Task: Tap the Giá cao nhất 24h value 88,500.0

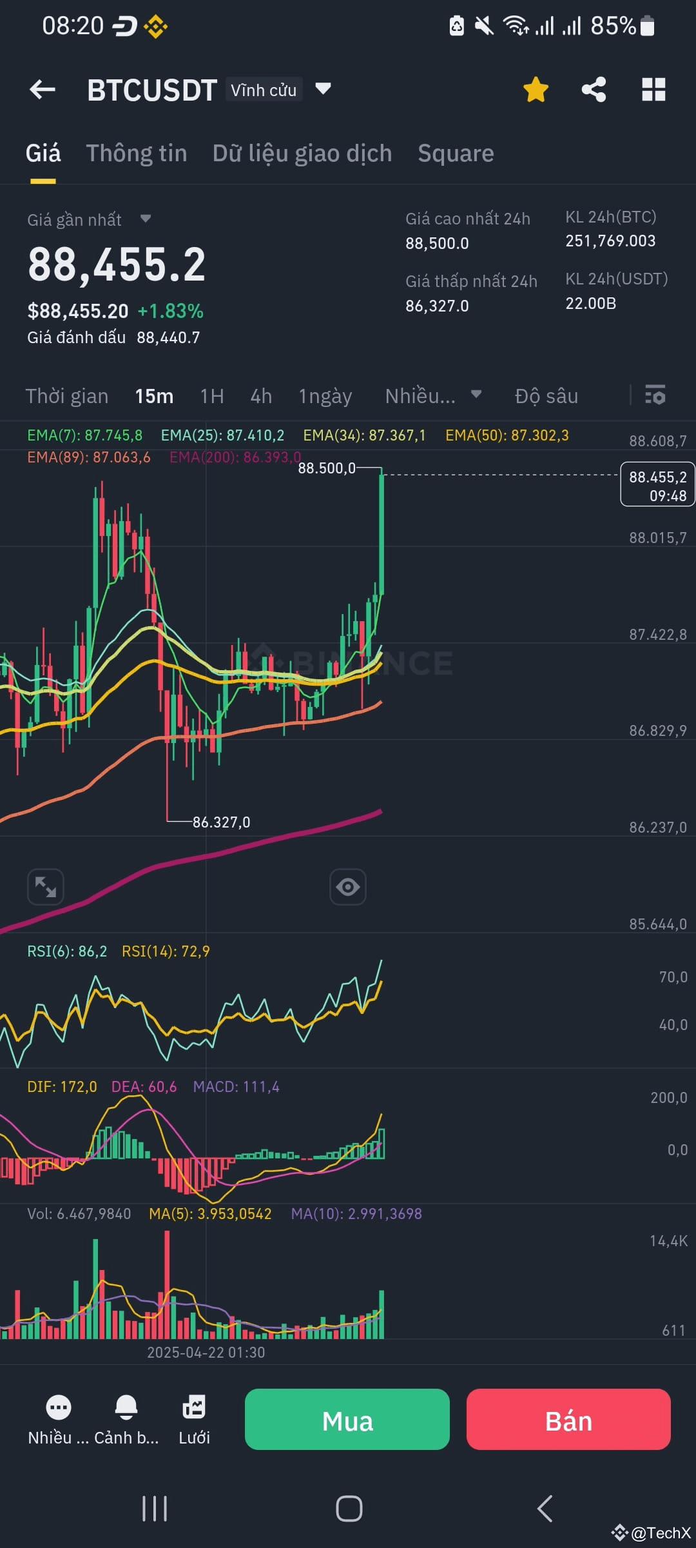Action: click(x=437, y=243)
